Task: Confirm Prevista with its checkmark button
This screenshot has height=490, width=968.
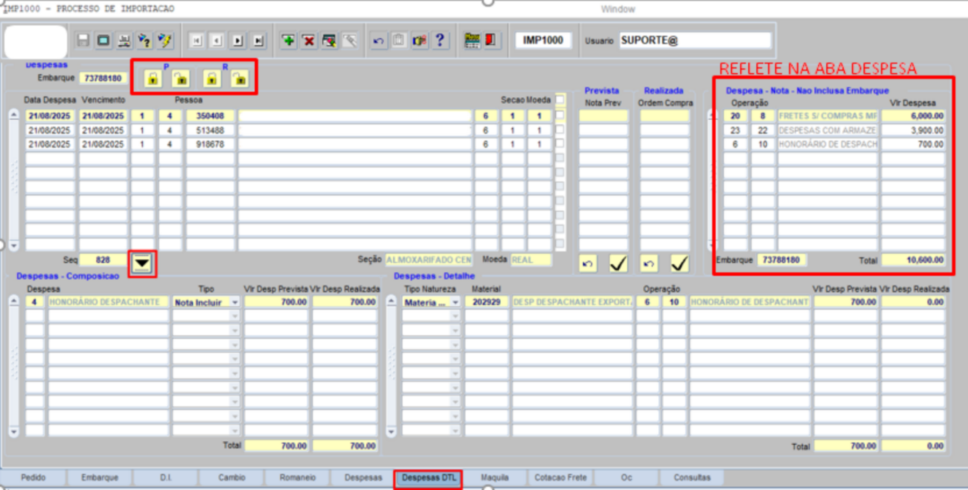Action: 618,263
